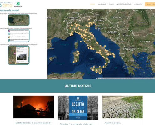The image size is (155, 125).
Task: Open the APPROFONDIMENTI menu item
Action: [124, 4]
